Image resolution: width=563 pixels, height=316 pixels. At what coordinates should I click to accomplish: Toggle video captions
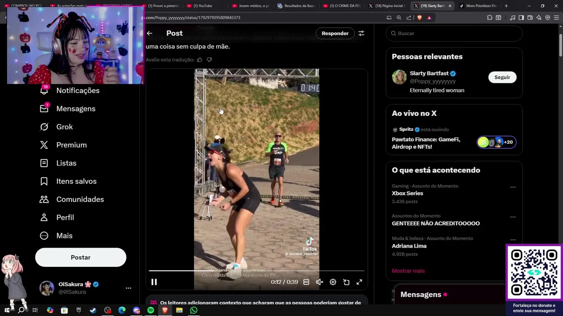coord(306,282)
